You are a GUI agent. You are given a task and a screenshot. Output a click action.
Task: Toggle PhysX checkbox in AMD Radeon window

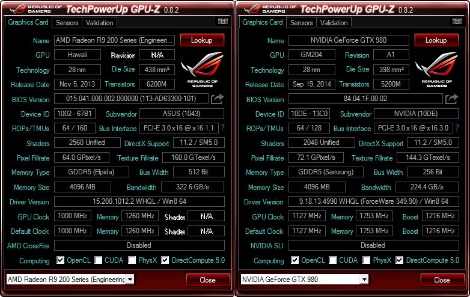click(132, 260)
